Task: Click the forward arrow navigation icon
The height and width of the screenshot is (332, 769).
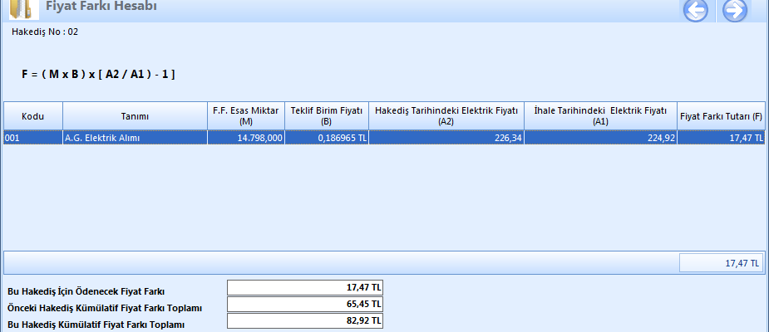Action: pyautogui.click(x=735, y=11)
